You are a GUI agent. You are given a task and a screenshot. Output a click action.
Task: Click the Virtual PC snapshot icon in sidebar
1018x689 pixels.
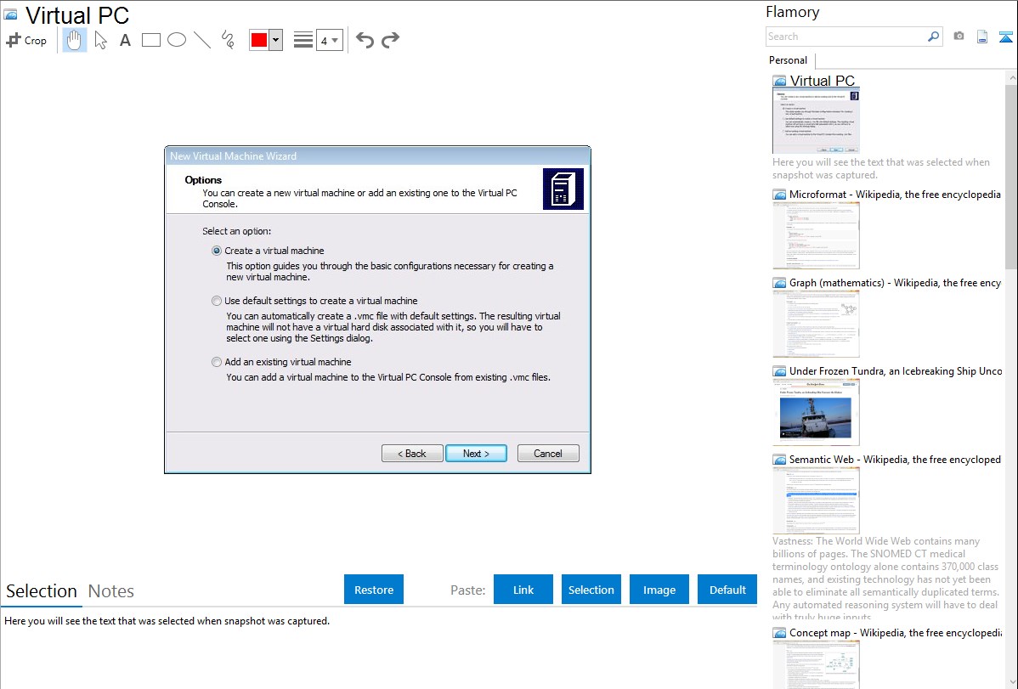779,81
